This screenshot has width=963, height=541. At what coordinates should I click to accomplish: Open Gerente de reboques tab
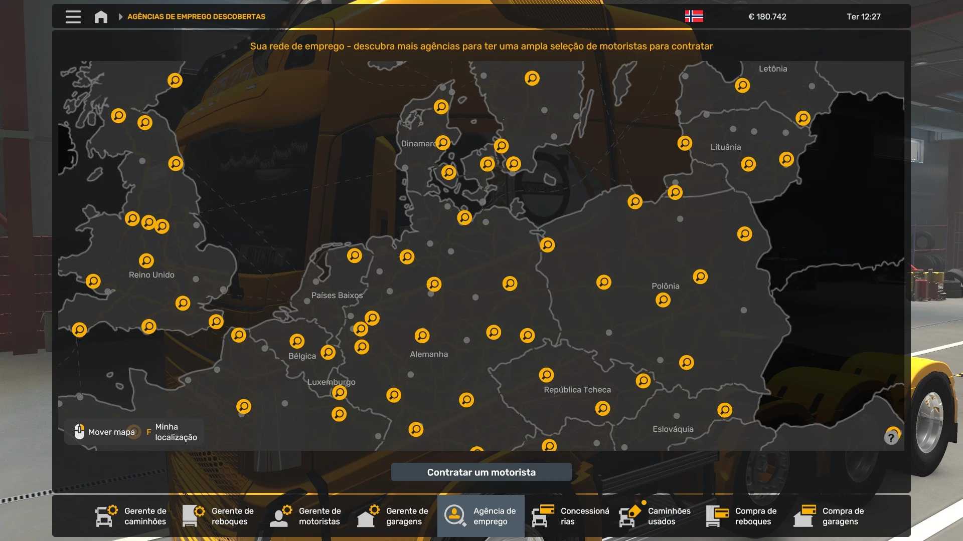(x=219, y=516)
